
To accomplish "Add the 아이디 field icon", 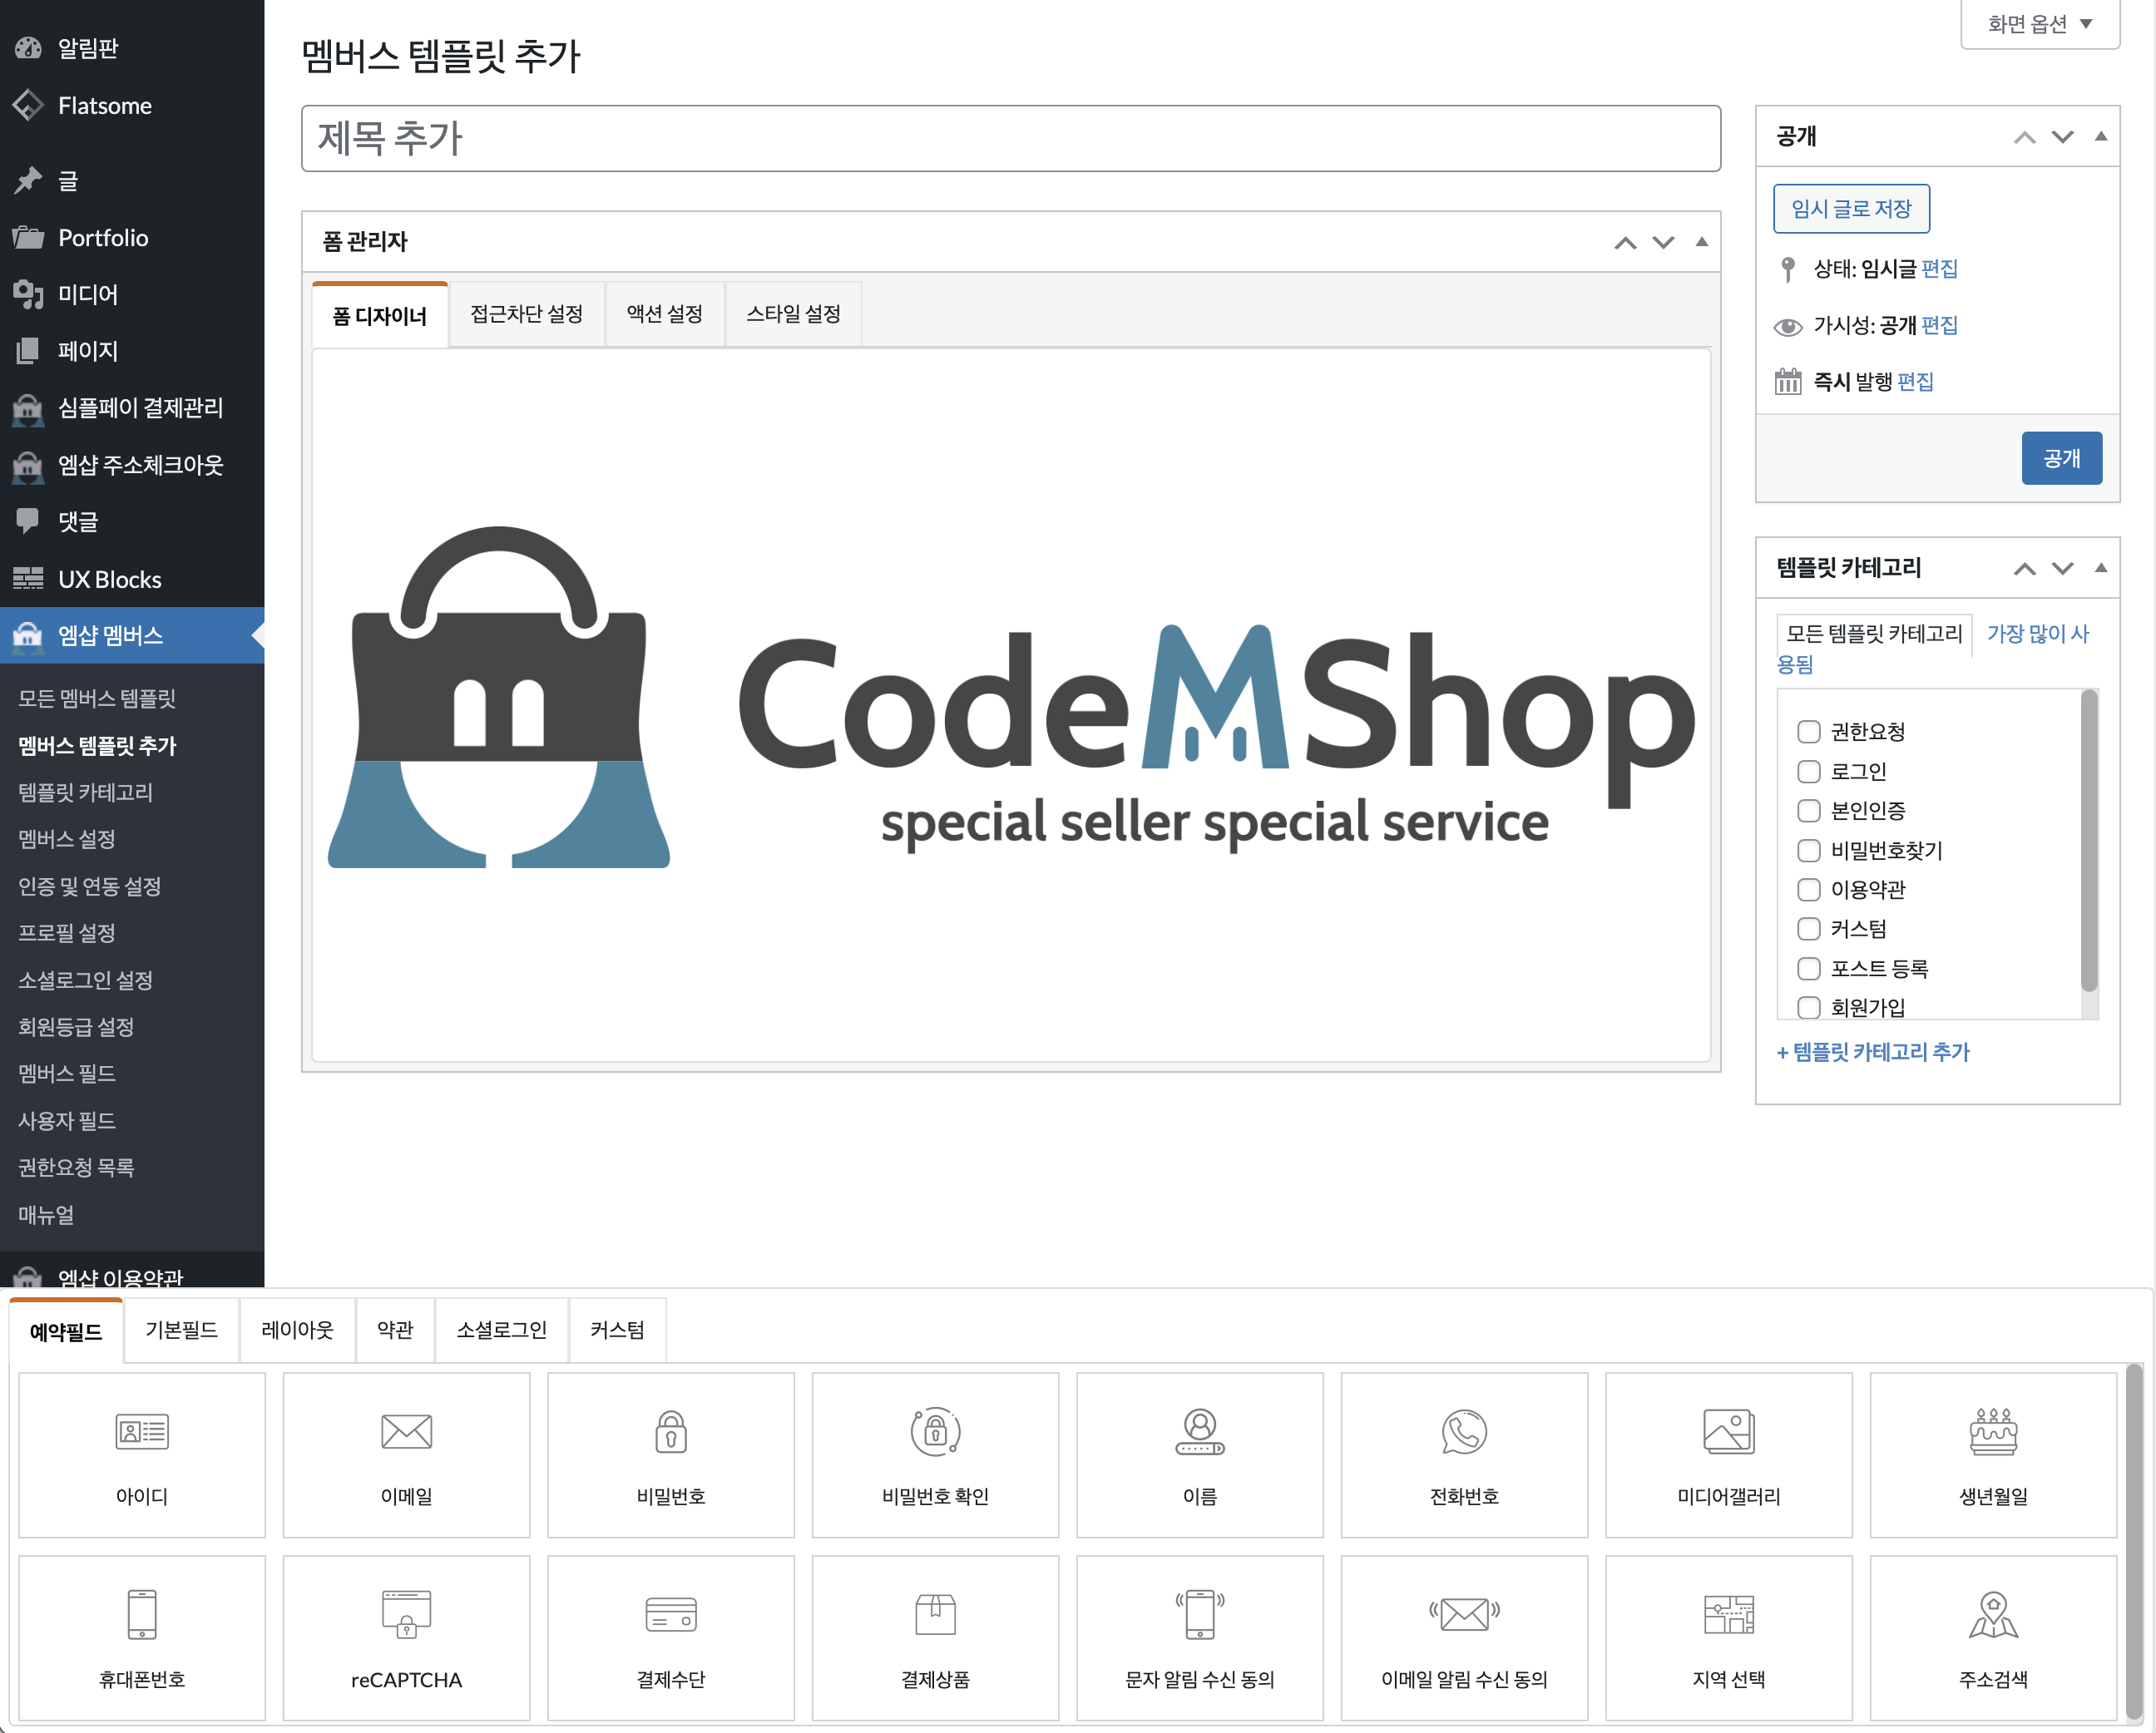I will (x=142, y=1454).
